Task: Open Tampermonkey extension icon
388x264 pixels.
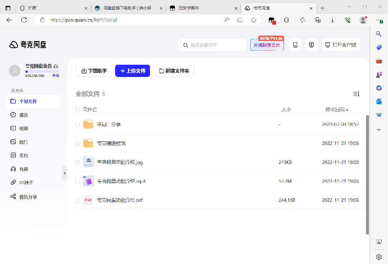Action: point(272,20)
